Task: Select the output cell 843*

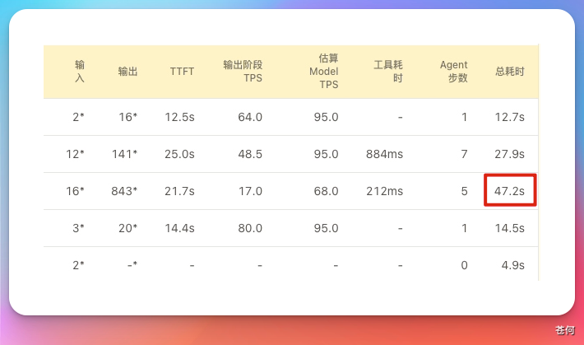Action: pos(124,191)
